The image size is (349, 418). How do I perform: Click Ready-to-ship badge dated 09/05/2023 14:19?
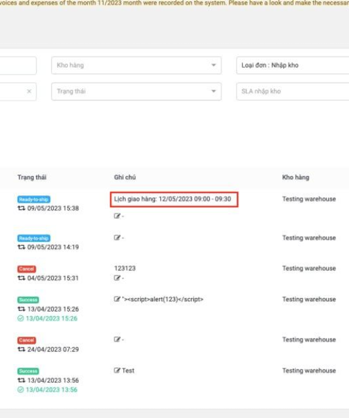pos(34,238)
